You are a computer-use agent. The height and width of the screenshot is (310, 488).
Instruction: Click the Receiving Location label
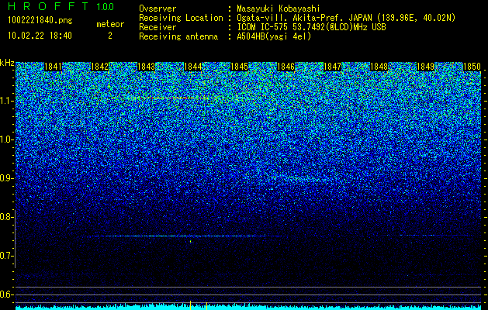pos(181,18)
